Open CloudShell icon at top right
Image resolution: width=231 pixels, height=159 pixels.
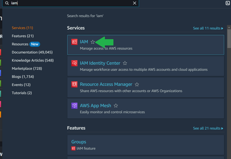point(228,3)
